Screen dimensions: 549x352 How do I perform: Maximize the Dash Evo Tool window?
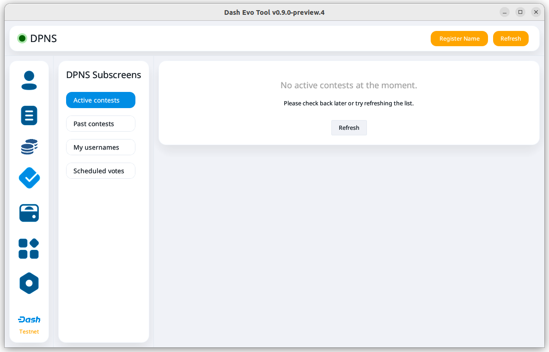tap(520, 12)
